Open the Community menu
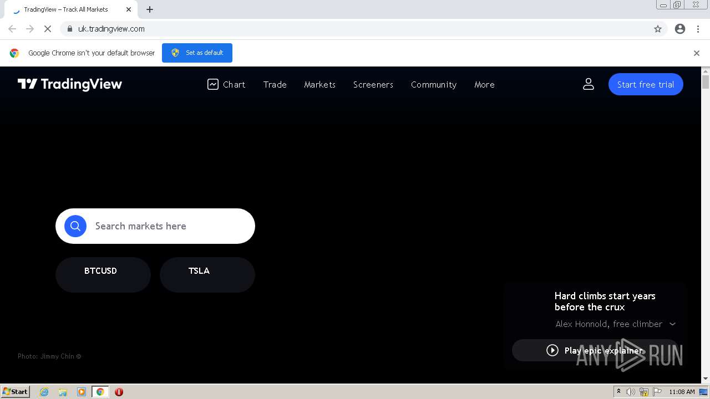710x399 pixels. (433, 84)
